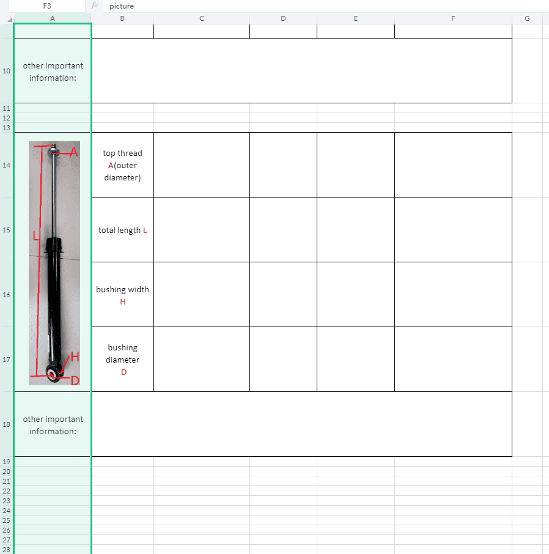This screenshot has height=554, width=549.
Task: Select row 20 header
Action: [6, 471]
